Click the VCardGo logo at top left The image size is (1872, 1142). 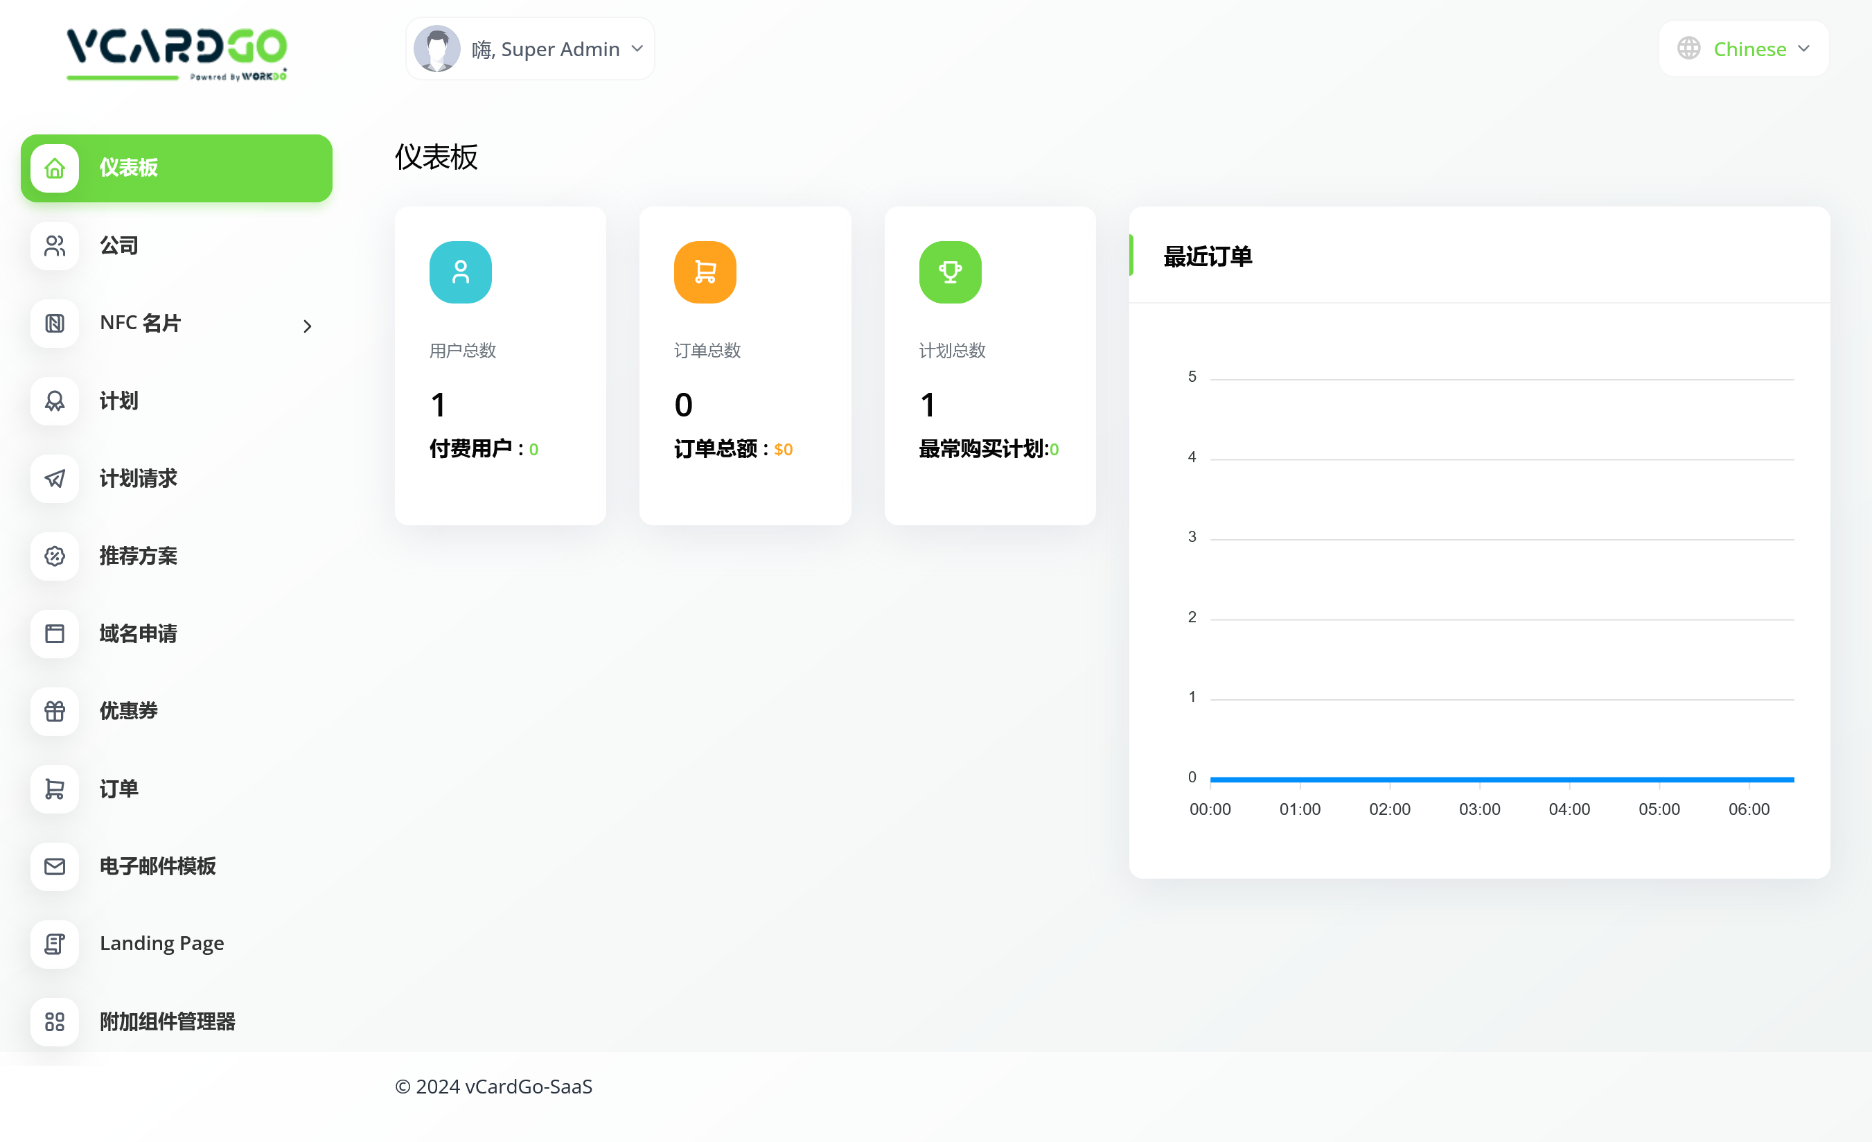pos(177,53)
